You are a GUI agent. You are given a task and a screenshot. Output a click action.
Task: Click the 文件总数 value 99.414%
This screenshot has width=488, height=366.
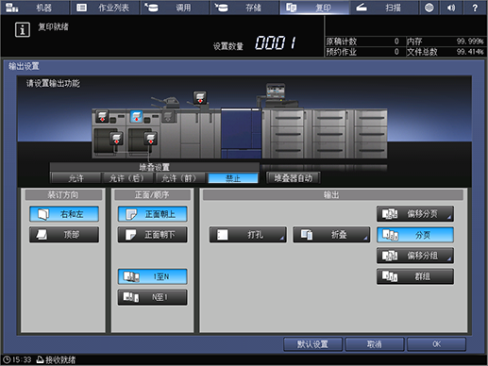click(x=470, y=52)
